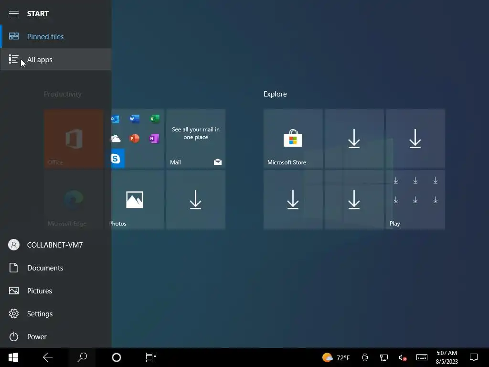
Task: Click the Pinned tiles grid icon
Action: (14, 36)
